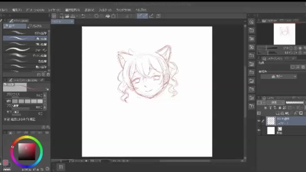This screenshot has width=306, height=172.
Task: Open the last material folder icon in right dock
Action: click(x=251, y=106)
